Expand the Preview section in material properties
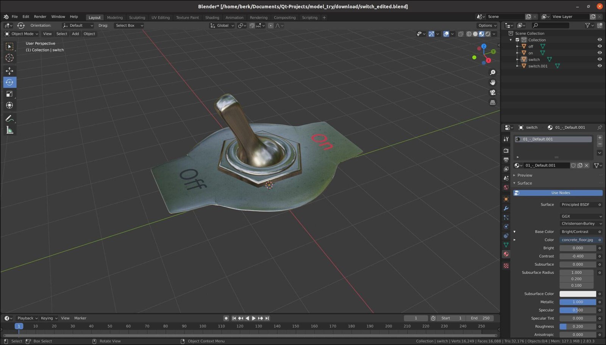 (x=525, y=175)
